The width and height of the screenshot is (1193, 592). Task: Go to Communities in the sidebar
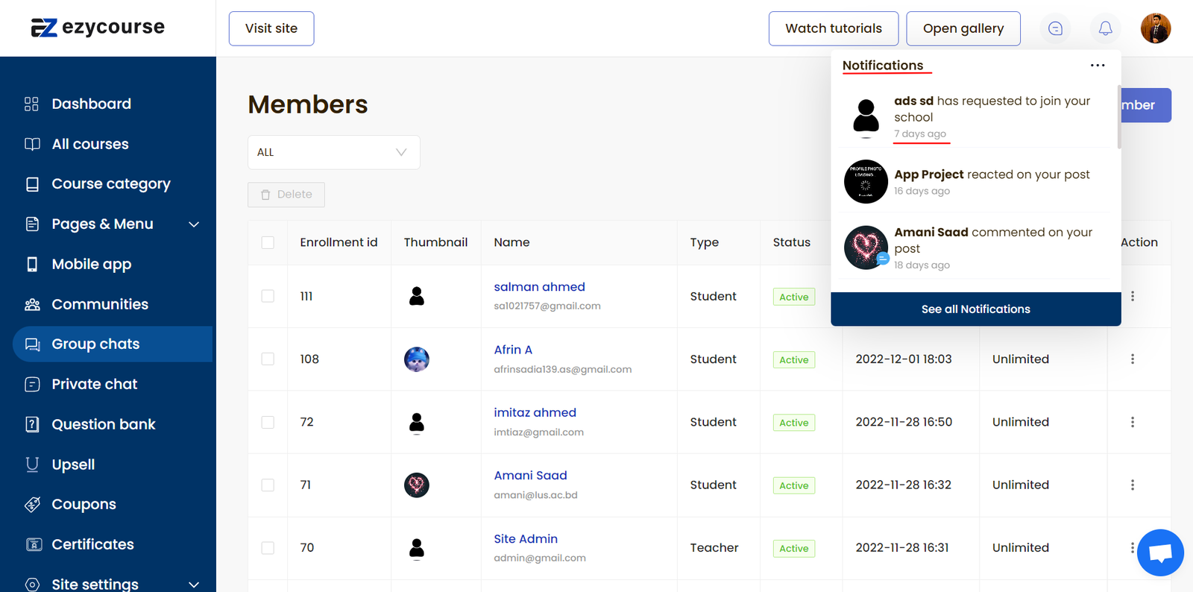(x=100, y=304)
